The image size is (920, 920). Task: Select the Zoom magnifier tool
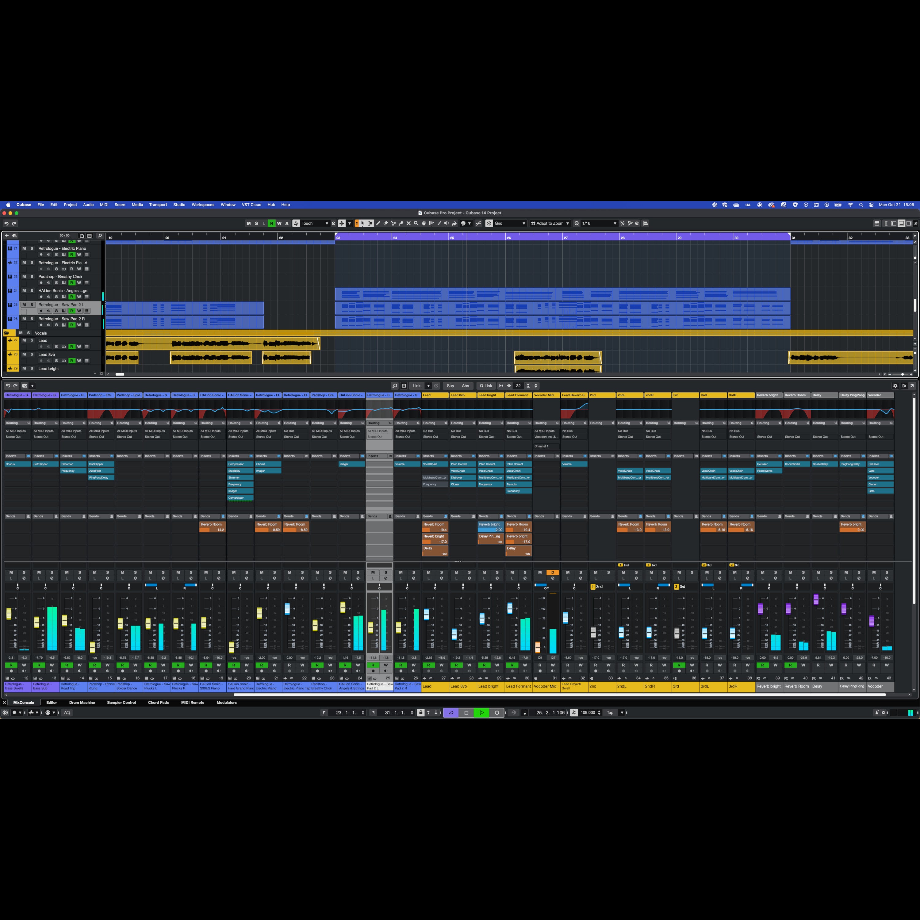pyautogui.click(x=416, y=223)
